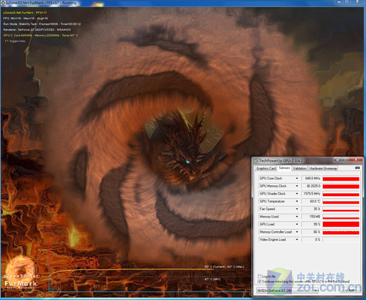Open the Video Engine Load sensor dropdown

[x=297, y=239]
